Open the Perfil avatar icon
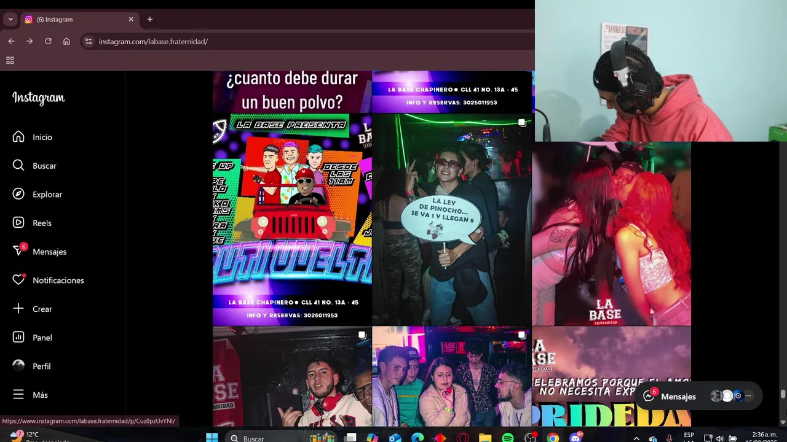Image resolution: width=787 pixels, height=442 pixels. [18, 365]
